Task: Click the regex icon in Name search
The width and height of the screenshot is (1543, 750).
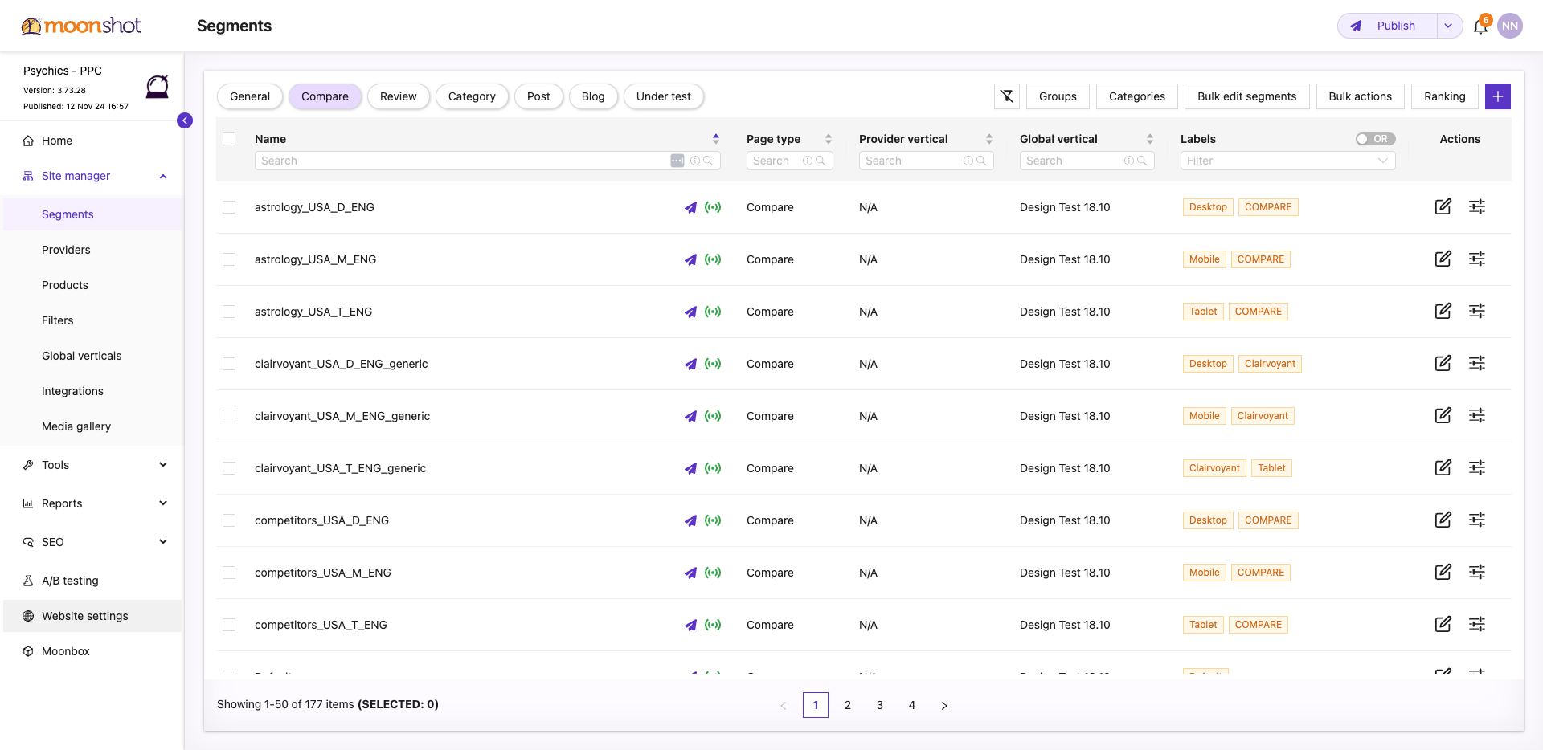Action: [677, 161]
